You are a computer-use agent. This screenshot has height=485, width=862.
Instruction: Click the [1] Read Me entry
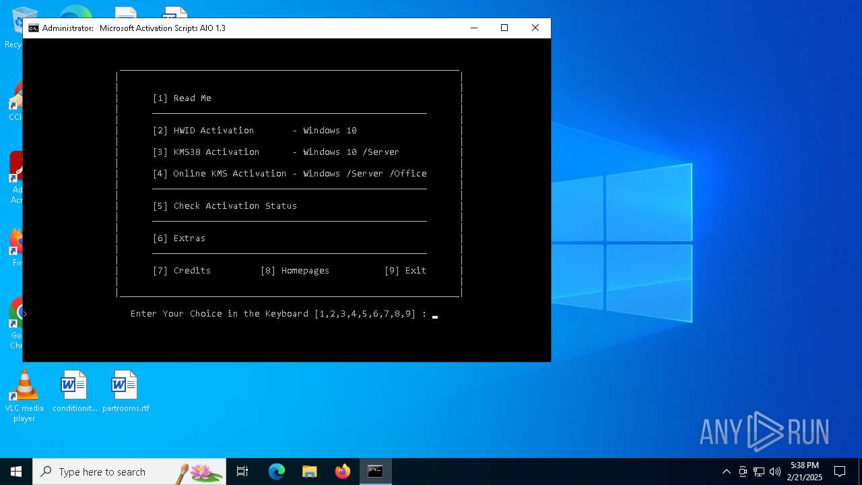click(x=182, y=98)
